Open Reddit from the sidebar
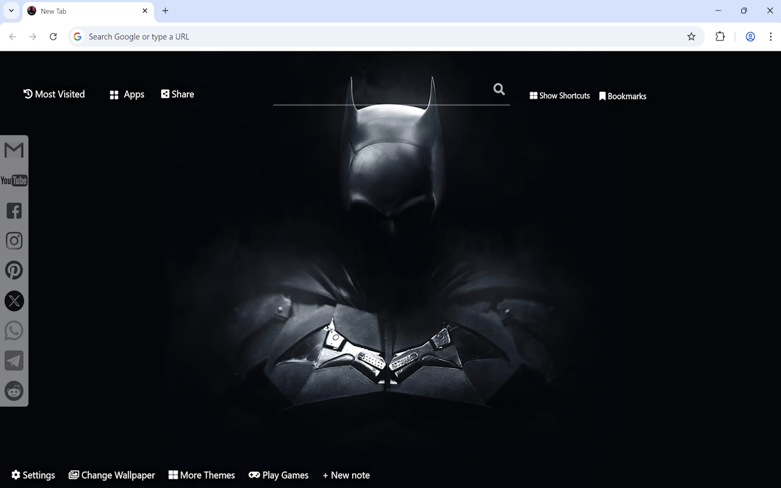781x488 pixels. click(13, 390)
